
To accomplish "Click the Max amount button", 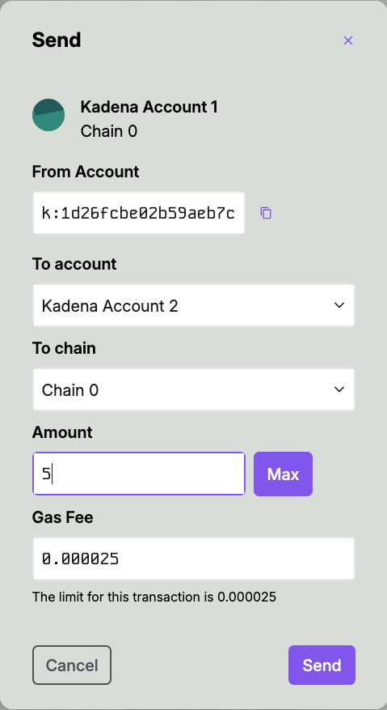I will [x=283, y=474].
